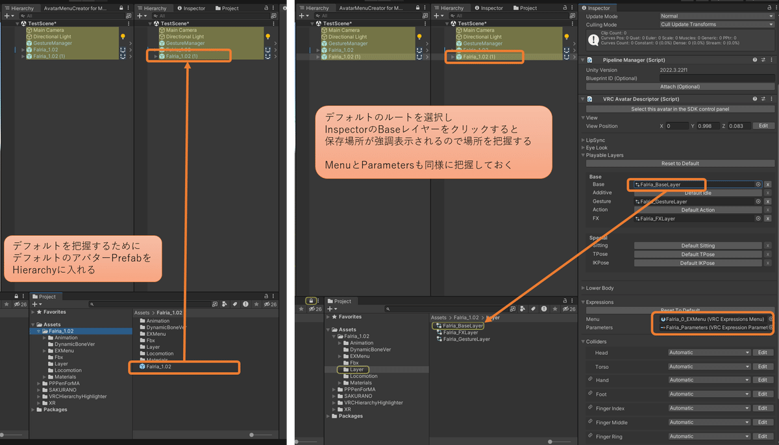Click the info bubble icon beside Clip Count
This screenshot has width=779, height=445.
(593, 39)
